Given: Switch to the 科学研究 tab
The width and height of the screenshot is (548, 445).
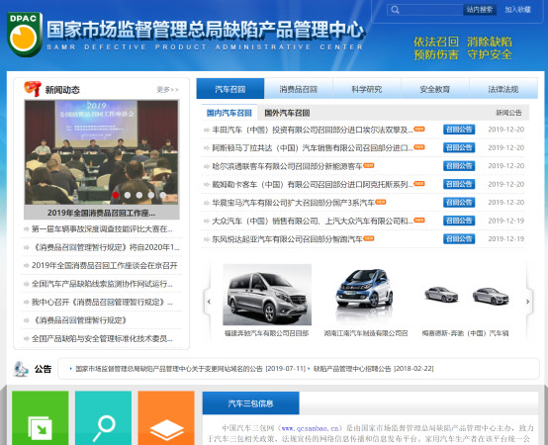Looking at the screenshot, I should click(x=367, y=89).
